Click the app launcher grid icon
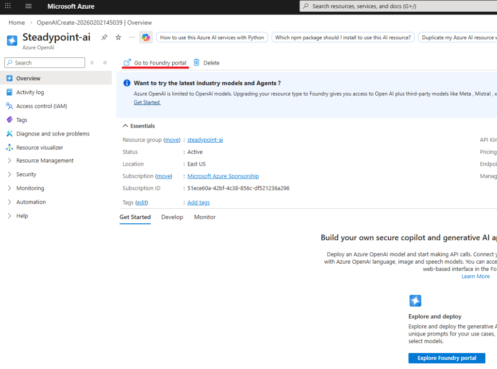 7,6
